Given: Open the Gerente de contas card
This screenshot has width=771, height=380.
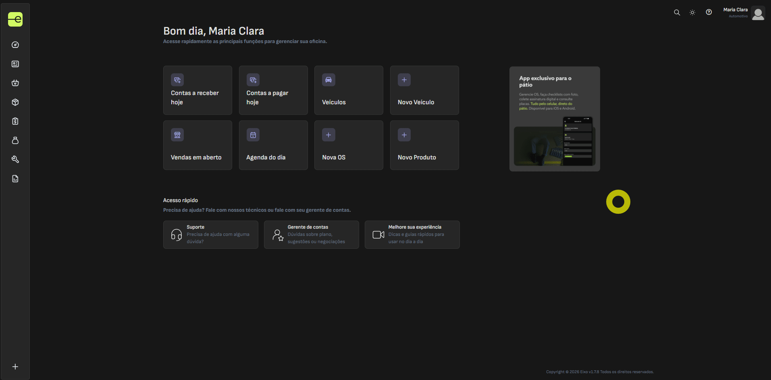Looking at the screenshot, I should coord(311,235).
